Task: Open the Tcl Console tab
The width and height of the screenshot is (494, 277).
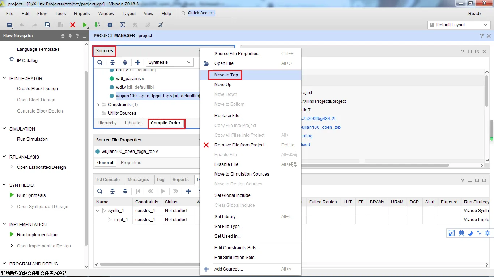Action: click(x=108, y=180)
